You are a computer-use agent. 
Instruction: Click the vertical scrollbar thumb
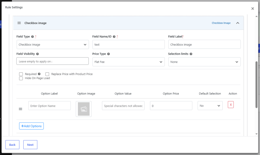coord(256,85)
